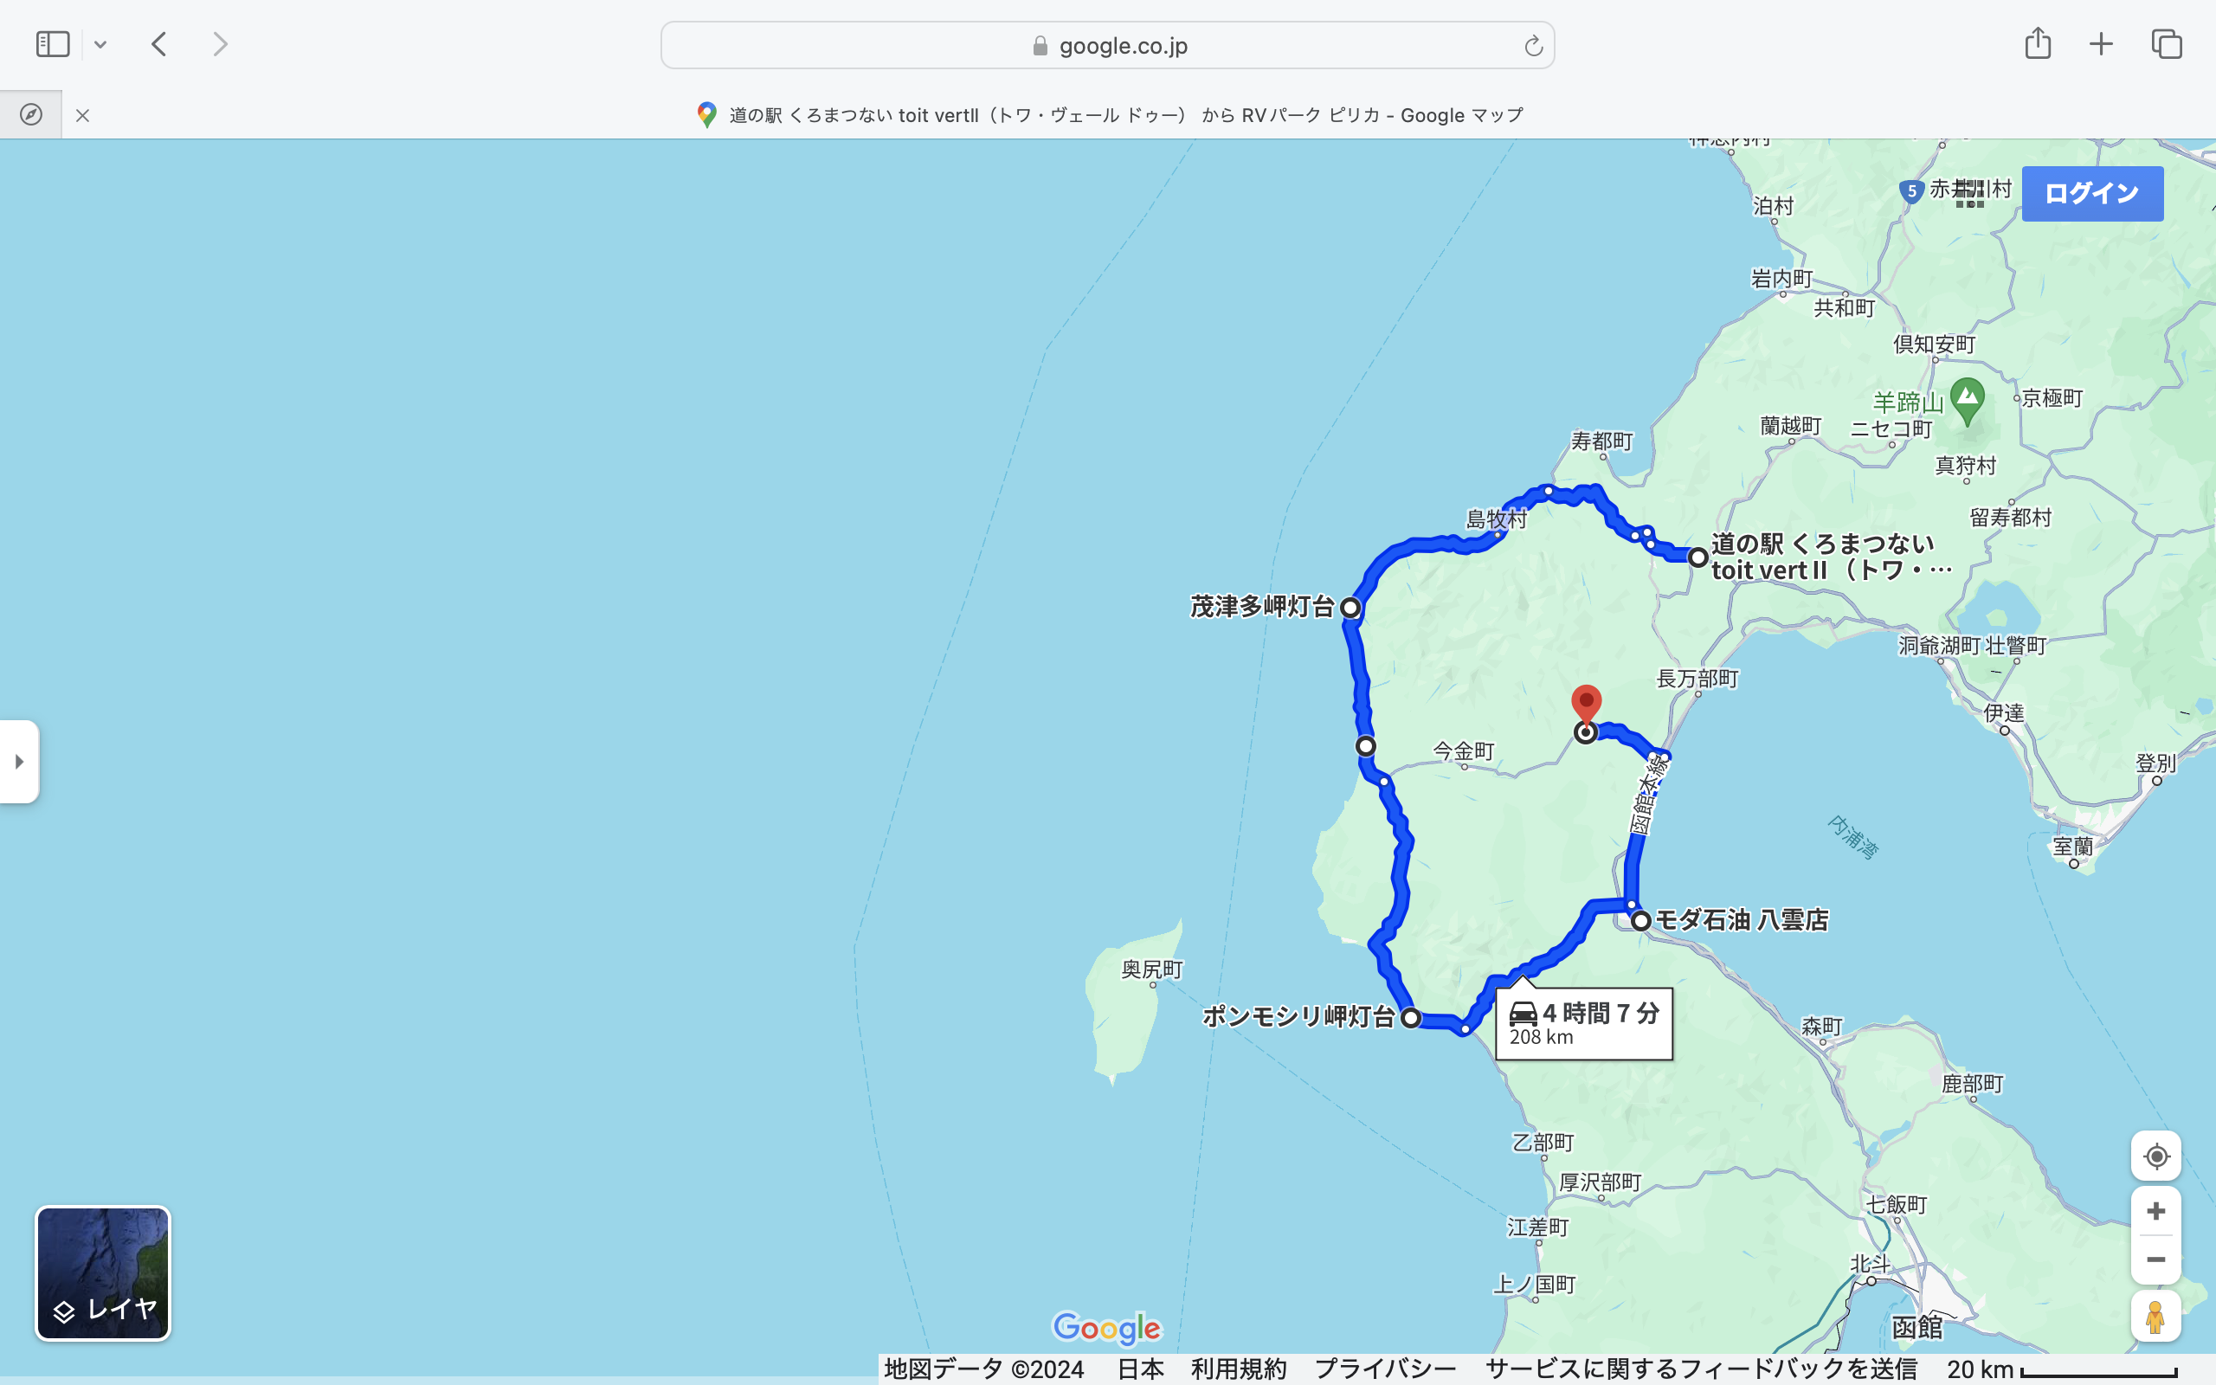2216x1385 pixels.
Task: Open the Google apps grid icon
Action: pos(1969,193)
